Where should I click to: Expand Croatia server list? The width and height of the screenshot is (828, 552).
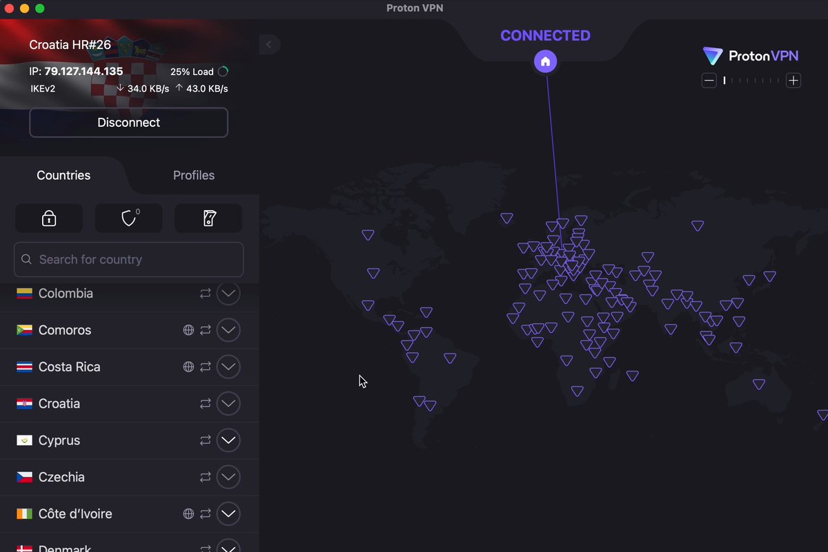click(228, 404)
